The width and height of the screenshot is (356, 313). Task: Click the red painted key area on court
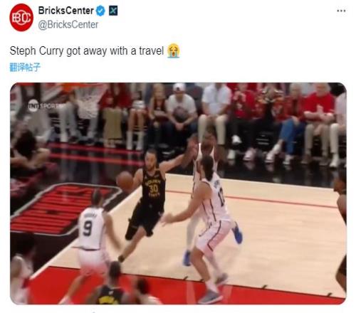[x=64, y=208]
